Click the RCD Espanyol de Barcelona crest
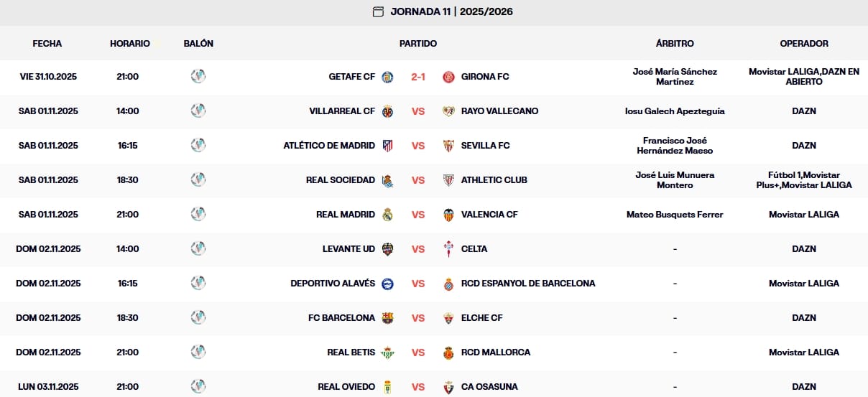The width and height of the screenshot is (868, 397). (449, 284)
